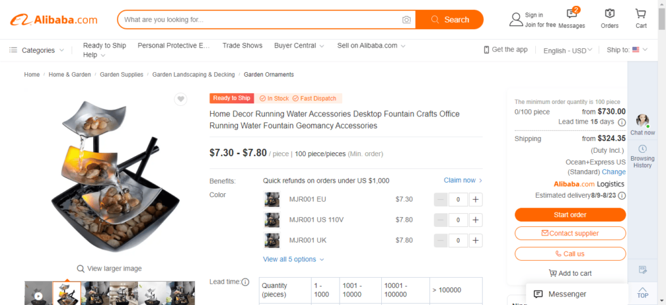Screen dimensions: 666x305
Task: Select MJR001 EU color thumbnail
Action: pos(272,199)
